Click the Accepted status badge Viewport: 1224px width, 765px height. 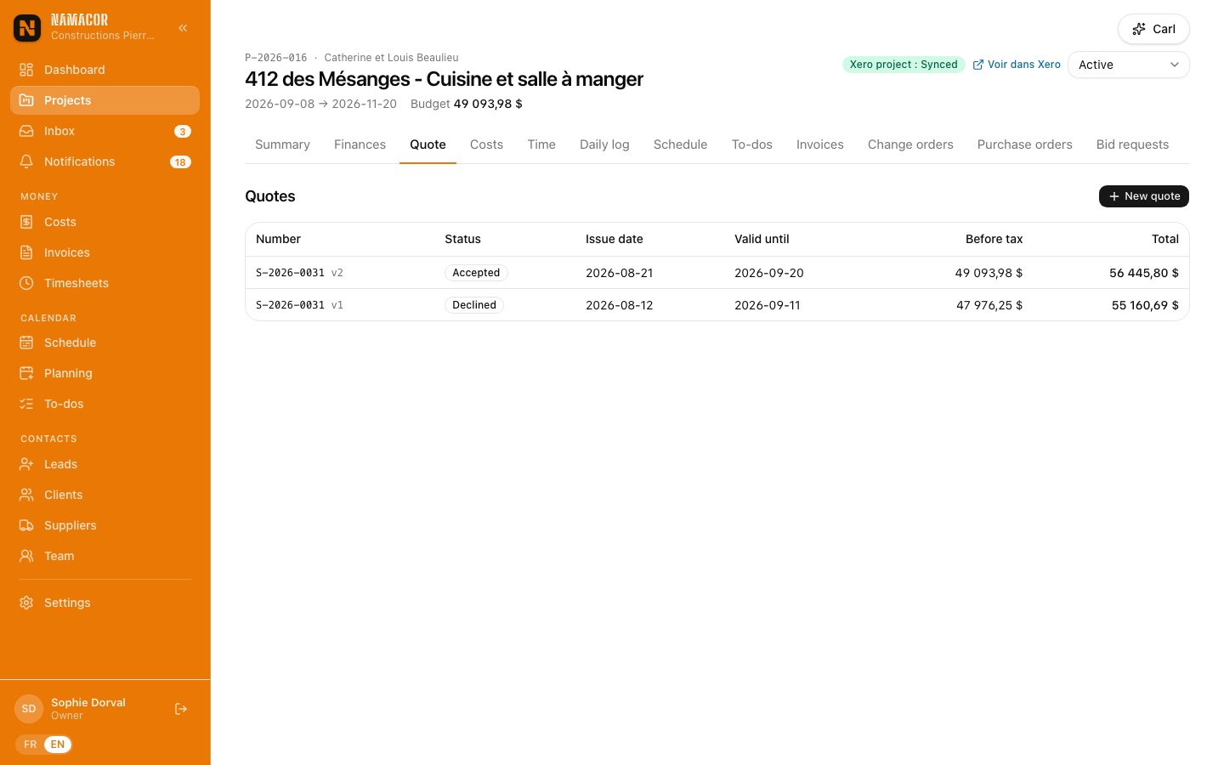476,273
